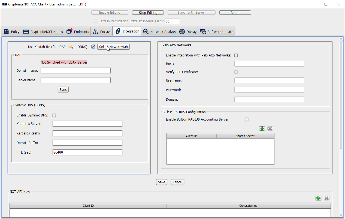
Task: Toggle Refresh Registration State at Interval checkbox
Action: click(x=96, y=21)
